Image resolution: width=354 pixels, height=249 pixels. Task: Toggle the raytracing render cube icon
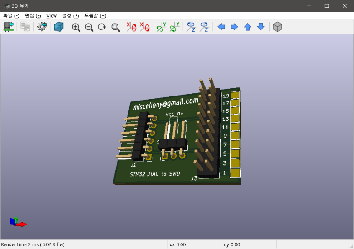click(59, 27)
